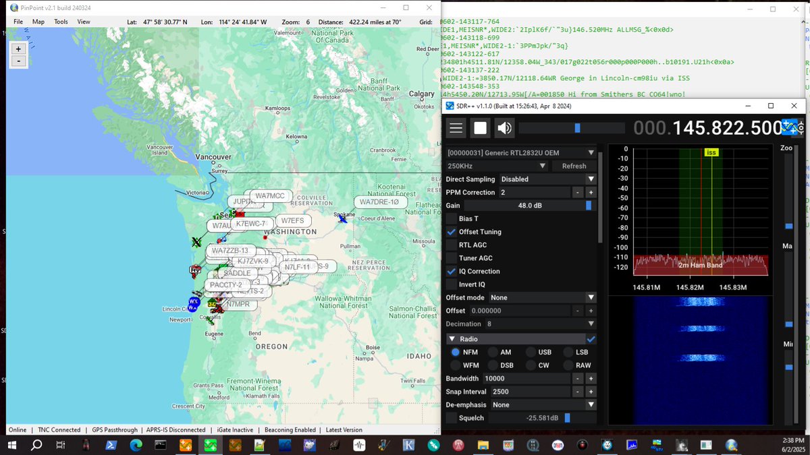This screenshot has width=810, height=455.
Task: Open the Tools menu in PinPoint
Action: (61, 22)
